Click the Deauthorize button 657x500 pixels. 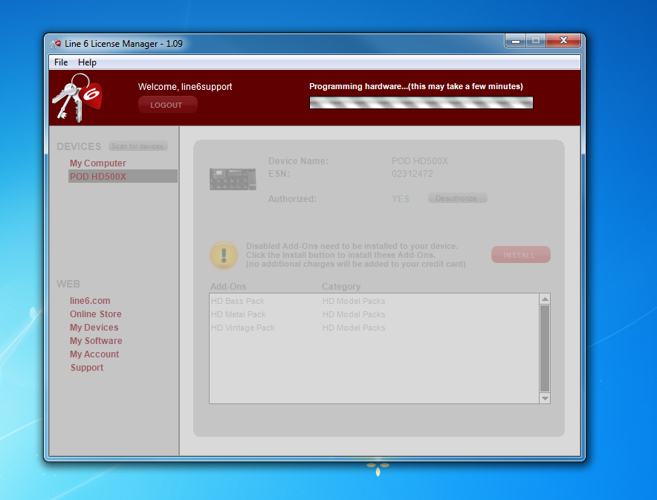[x=458, y=198]
